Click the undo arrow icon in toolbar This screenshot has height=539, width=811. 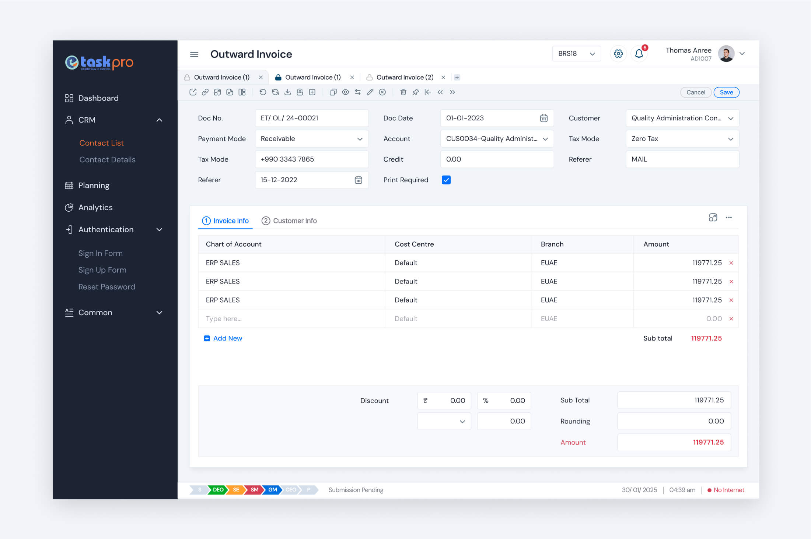pos(263,92)
